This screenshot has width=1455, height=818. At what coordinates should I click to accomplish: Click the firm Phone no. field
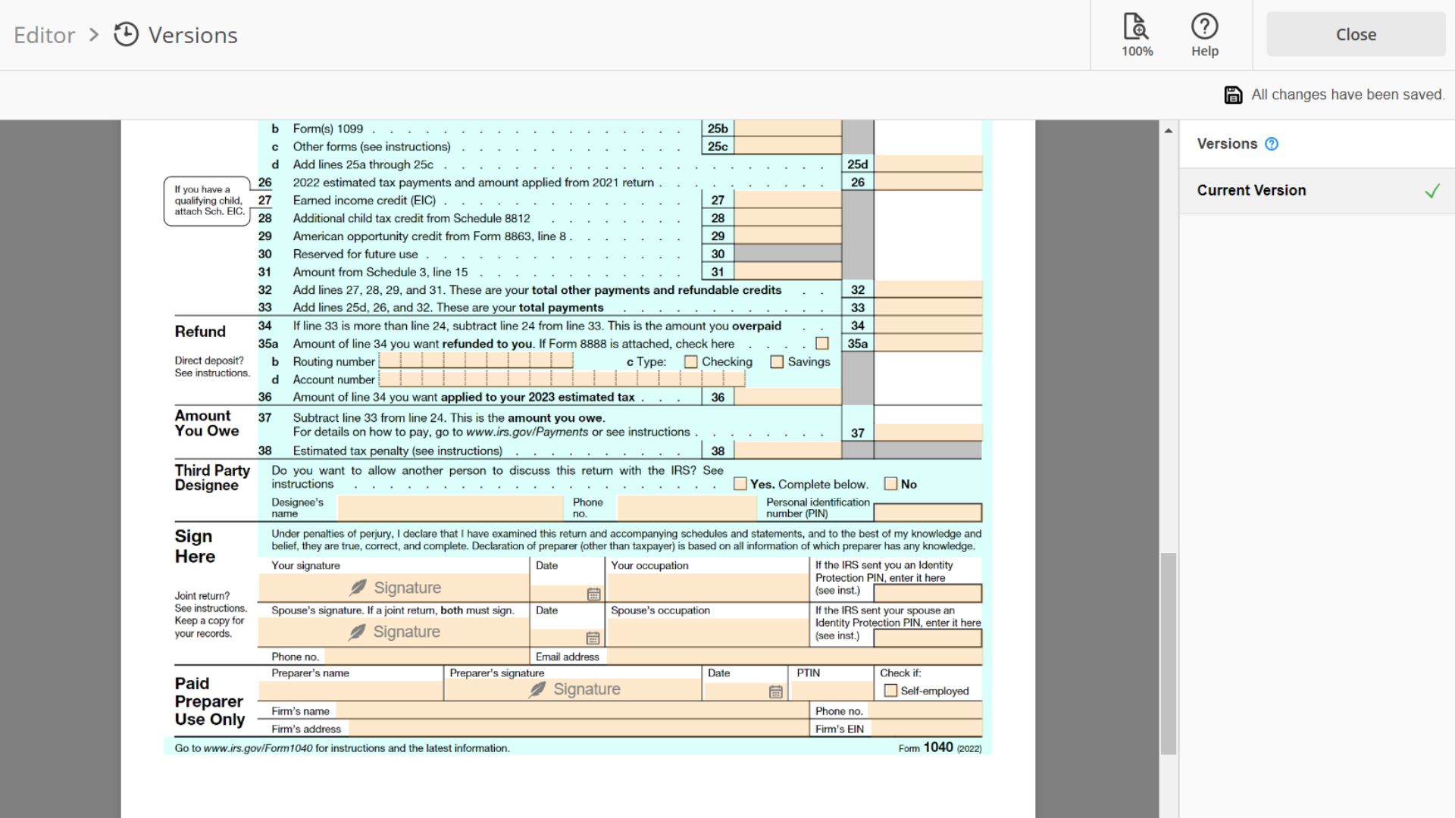(x=926, y=711)
